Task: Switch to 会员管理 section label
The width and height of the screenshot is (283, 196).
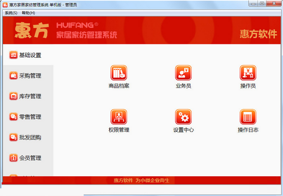Action: coord(30,158)
